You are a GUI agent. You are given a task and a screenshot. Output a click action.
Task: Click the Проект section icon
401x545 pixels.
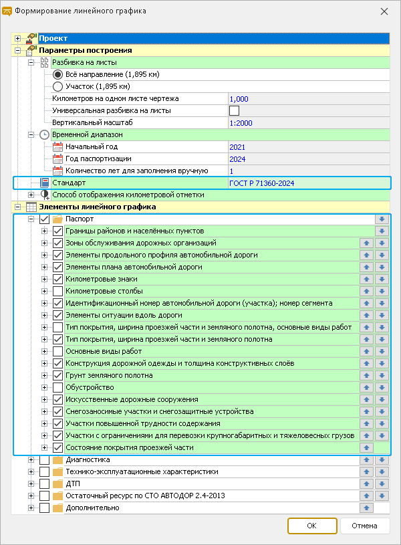click(x=31, y=38)
